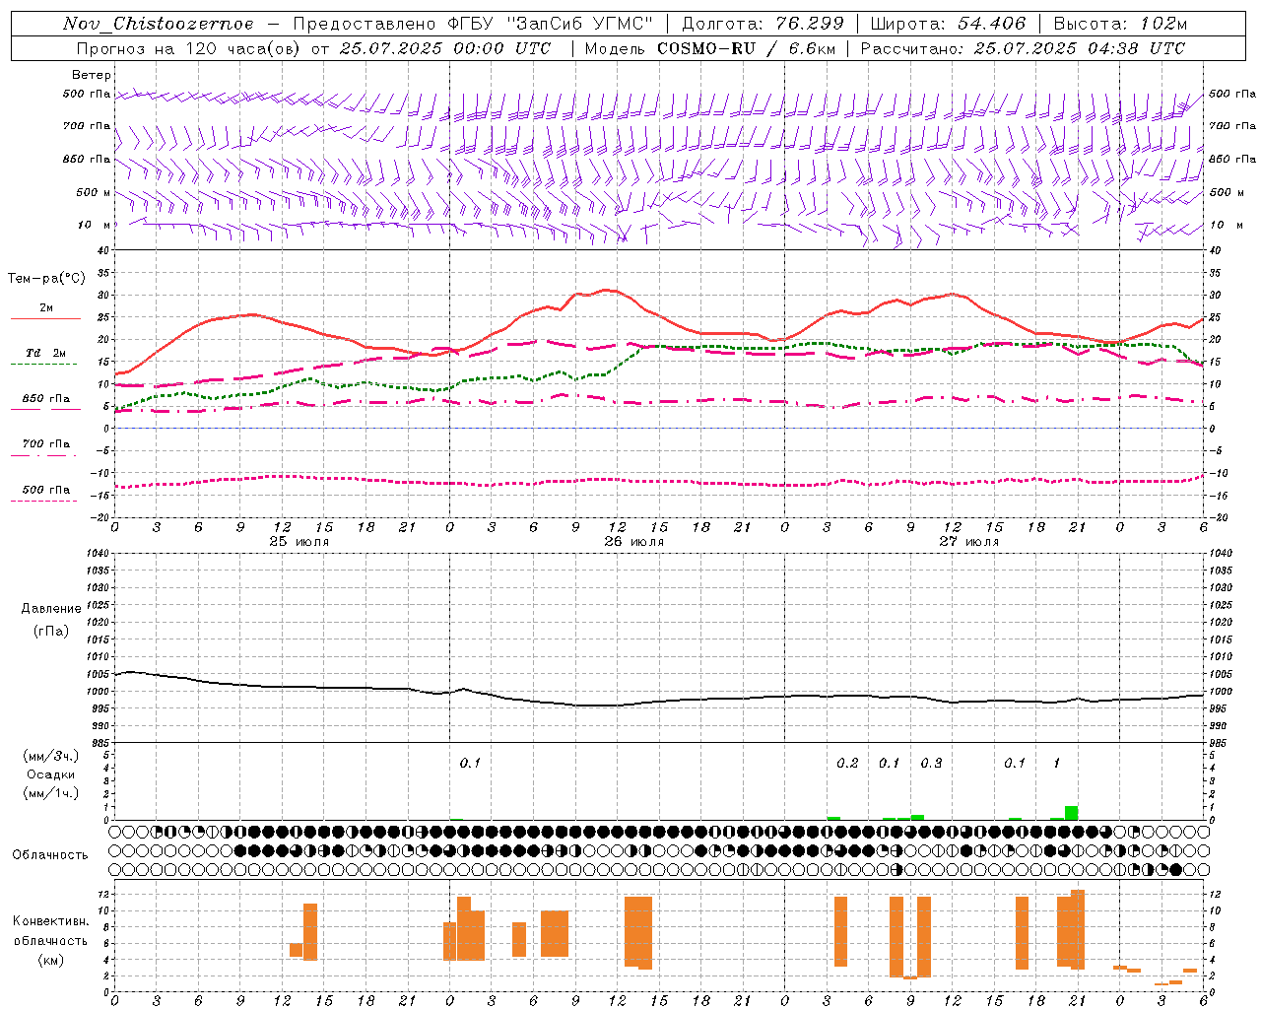Click the red 2м legend line sample
Image resolution: width=1261 pixels, height=1009 pixels.
tap(45, 318)
